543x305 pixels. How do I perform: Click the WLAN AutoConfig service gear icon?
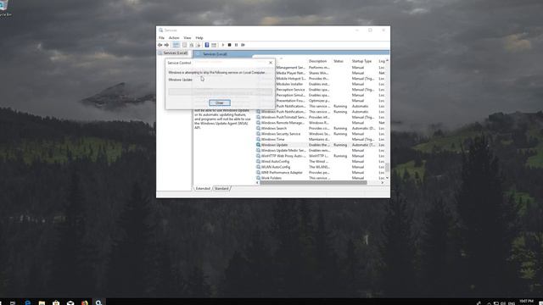258,167
